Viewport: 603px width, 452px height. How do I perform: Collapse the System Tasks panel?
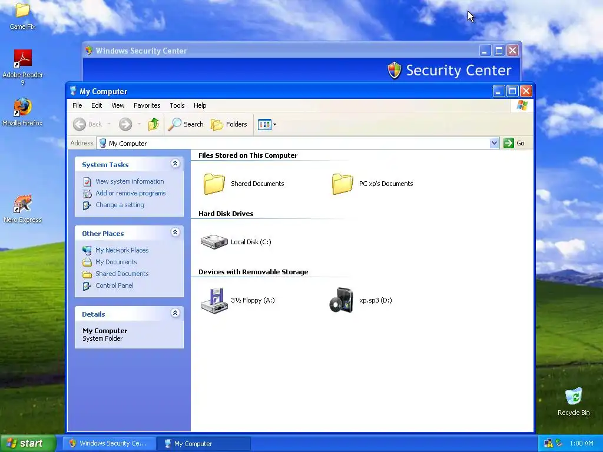pos(175,164)
